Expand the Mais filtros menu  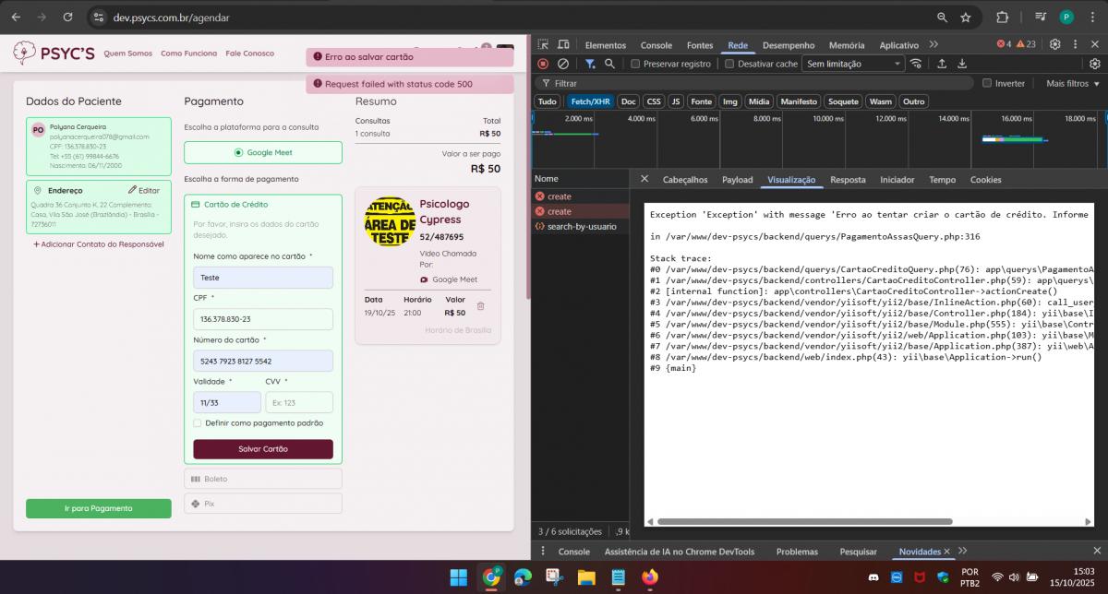pos(1072,83)
